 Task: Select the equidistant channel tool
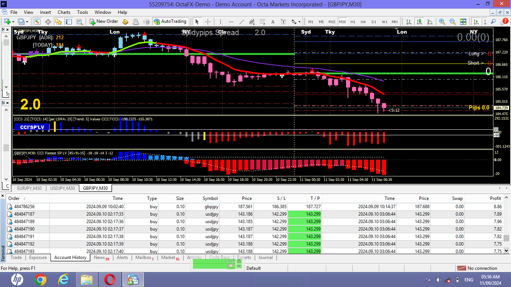(x=252, y=22)
